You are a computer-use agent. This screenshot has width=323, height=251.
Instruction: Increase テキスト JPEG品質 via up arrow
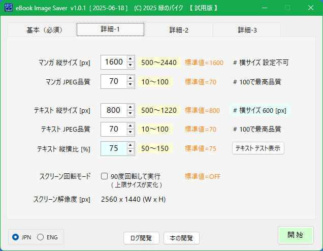pyautogui.click(x=130, y=126)
